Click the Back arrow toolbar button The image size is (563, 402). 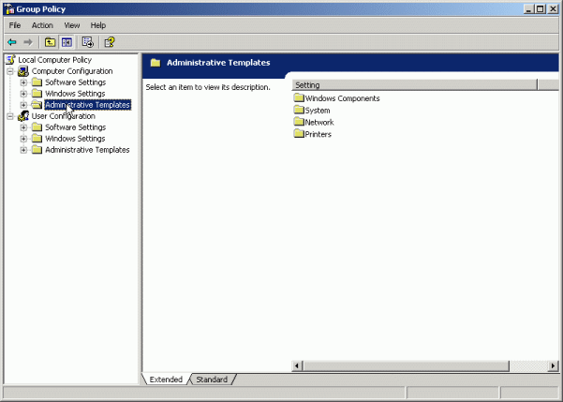[x=12, y=42]
